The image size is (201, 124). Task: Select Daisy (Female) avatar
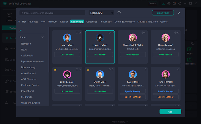click(166, 38)
